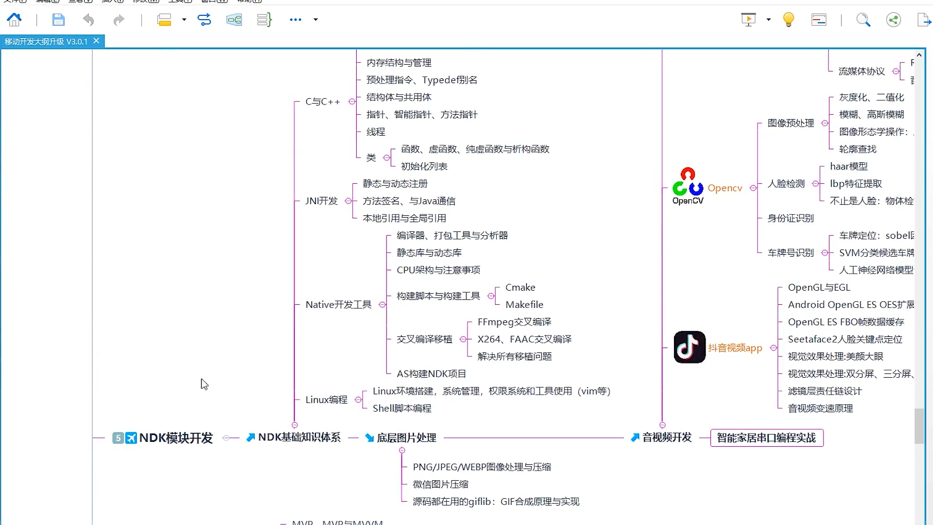This screenshot has height=525, width=933.
Task: Undo the last action
Action: (88, 20)
